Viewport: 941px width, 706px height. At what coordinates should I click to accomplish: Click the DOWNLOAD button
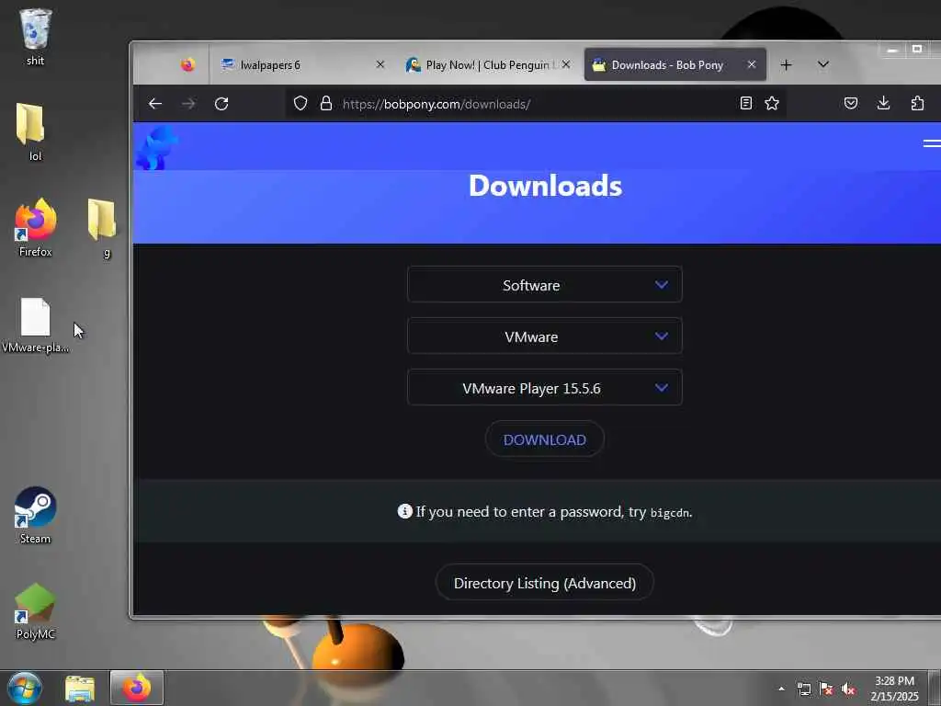(x=544, y=439)
